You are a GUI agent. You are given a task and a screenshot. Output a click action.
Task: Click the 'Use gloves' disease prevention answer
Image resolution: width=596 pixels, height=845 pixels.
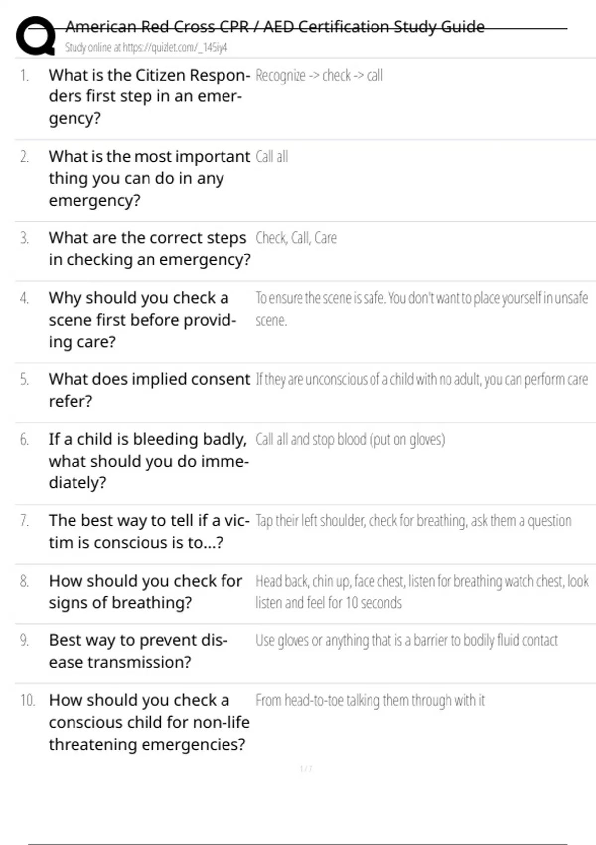click(406, 640)
